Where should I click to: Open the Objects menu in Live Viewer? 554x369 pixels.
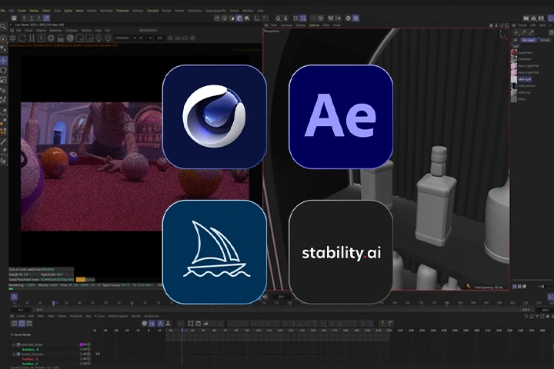pos(41,31)
